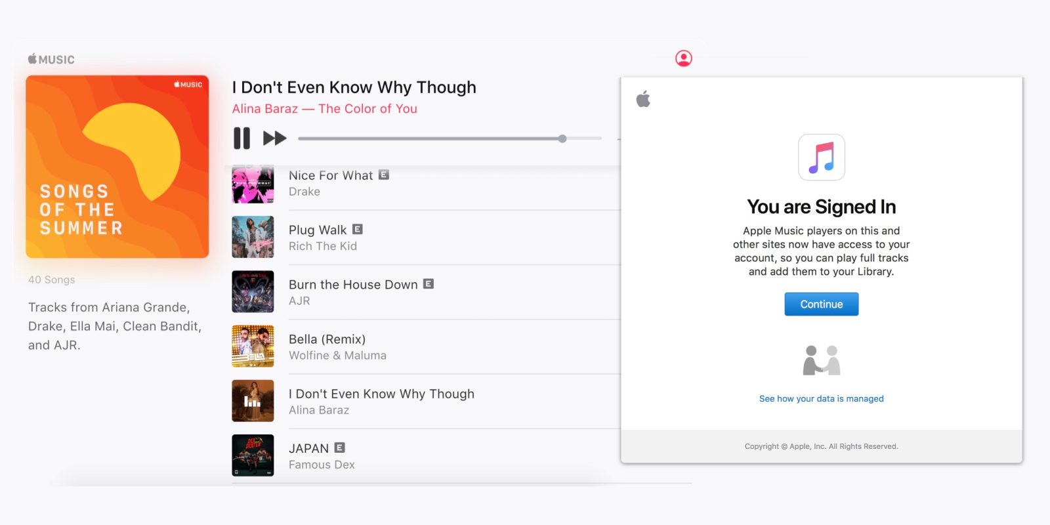Pause the currently playing song
The height and width of the screenshot is (525, 1050).
point(241,138)
